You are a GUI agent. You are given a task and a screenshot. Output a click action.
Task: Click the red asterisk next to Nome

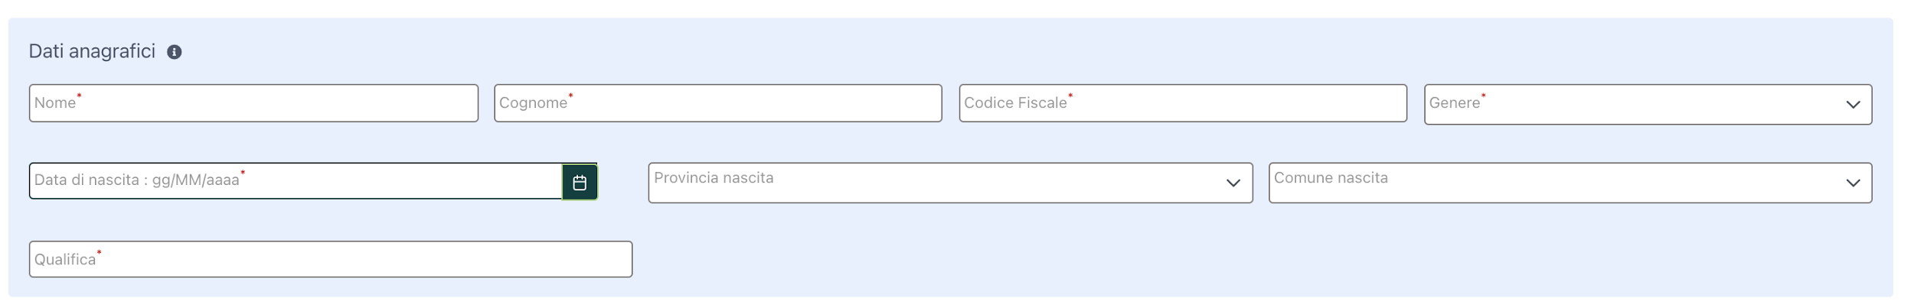[x=79, y=96]
